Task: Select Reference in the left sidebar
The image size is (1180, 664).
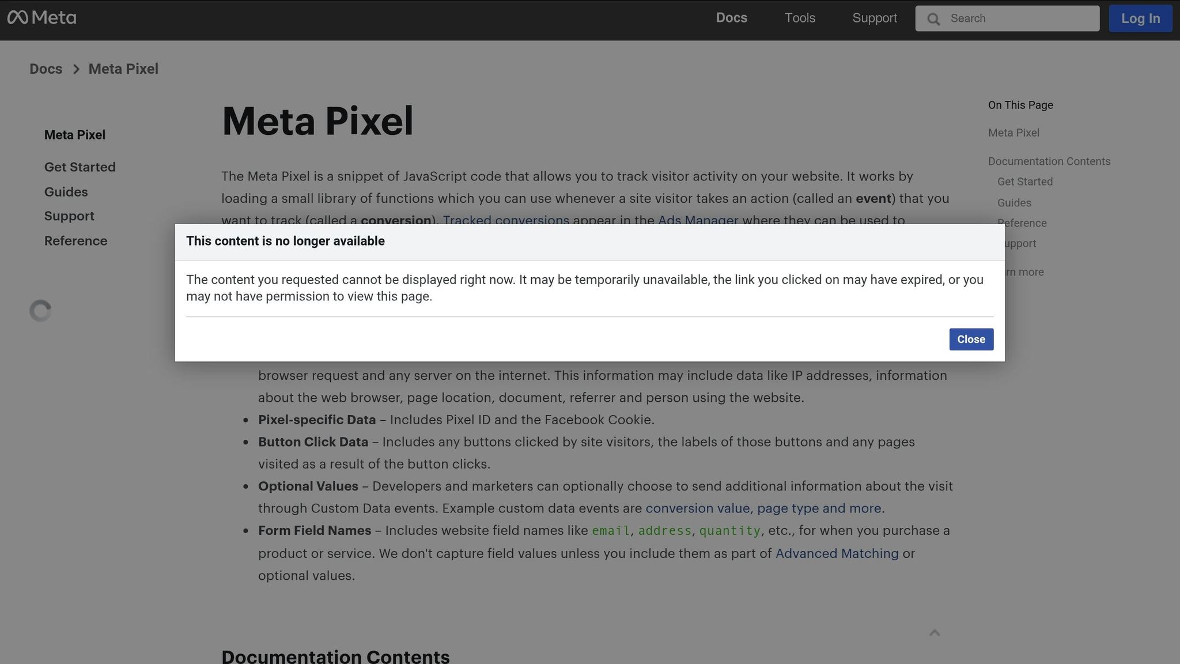Action: point(75,241)
